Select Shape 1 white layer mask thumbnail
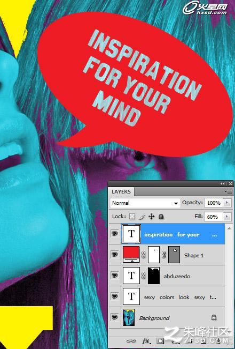The width and height of the screenshot is (235, 349). (x=154, y=255)
